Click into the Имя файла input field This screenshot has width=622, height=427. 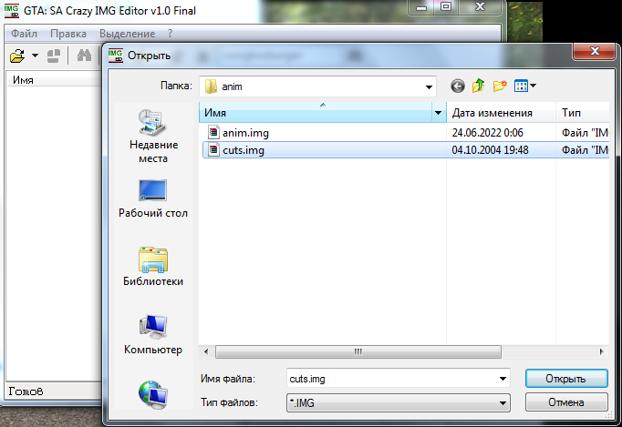[392, 379]
